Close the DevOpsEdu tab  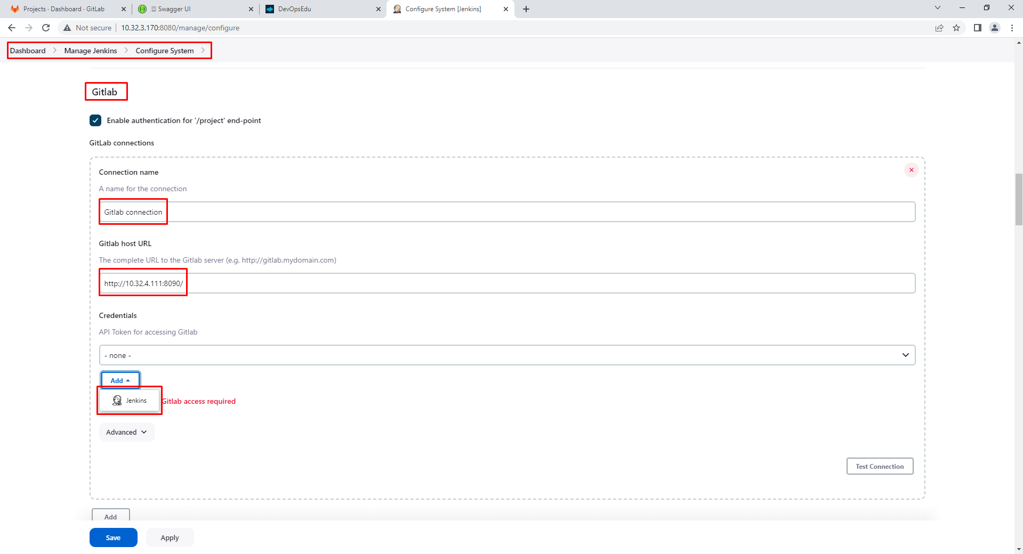pyautogui.click(x=378, y=9)
